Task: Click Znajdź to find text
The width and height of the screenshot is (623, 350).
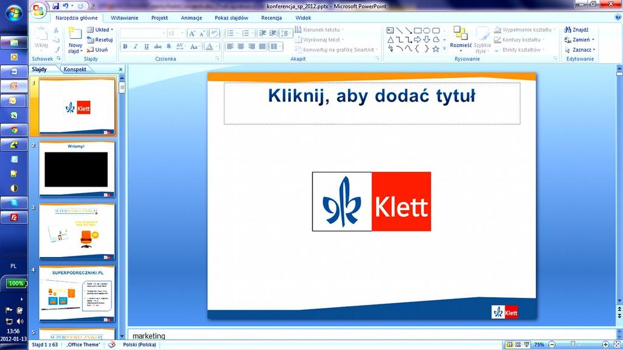Action: click(x=577, y=30)
